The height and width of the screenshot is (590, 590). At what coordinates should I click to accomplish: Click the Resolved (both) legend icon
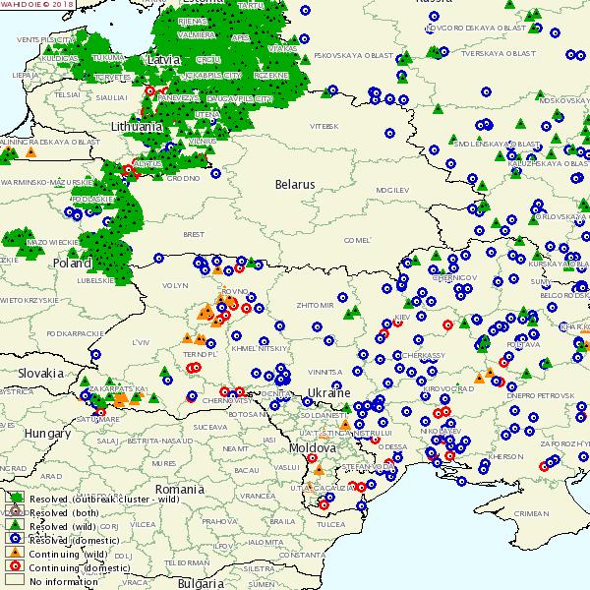coord(15,511)
